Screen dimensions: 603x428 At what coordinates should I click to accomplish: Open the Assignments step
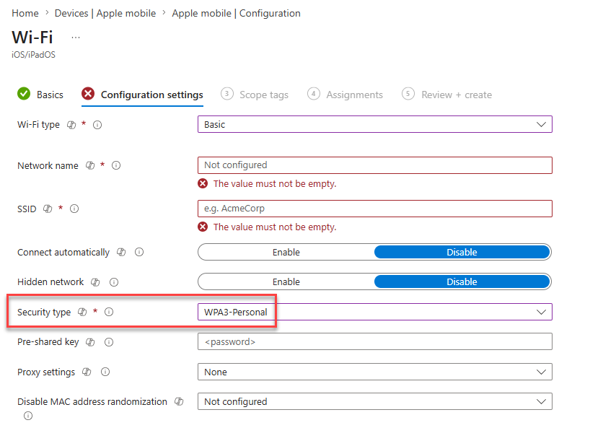pos(345,95)
